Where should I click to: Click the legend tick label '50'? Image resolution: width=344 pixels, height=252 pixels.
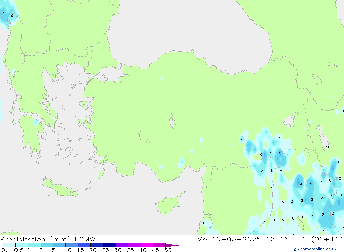click(168, 250)
